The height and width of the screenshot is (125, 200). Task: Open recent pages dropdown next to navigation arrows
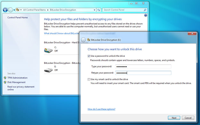tap(14, 10)
